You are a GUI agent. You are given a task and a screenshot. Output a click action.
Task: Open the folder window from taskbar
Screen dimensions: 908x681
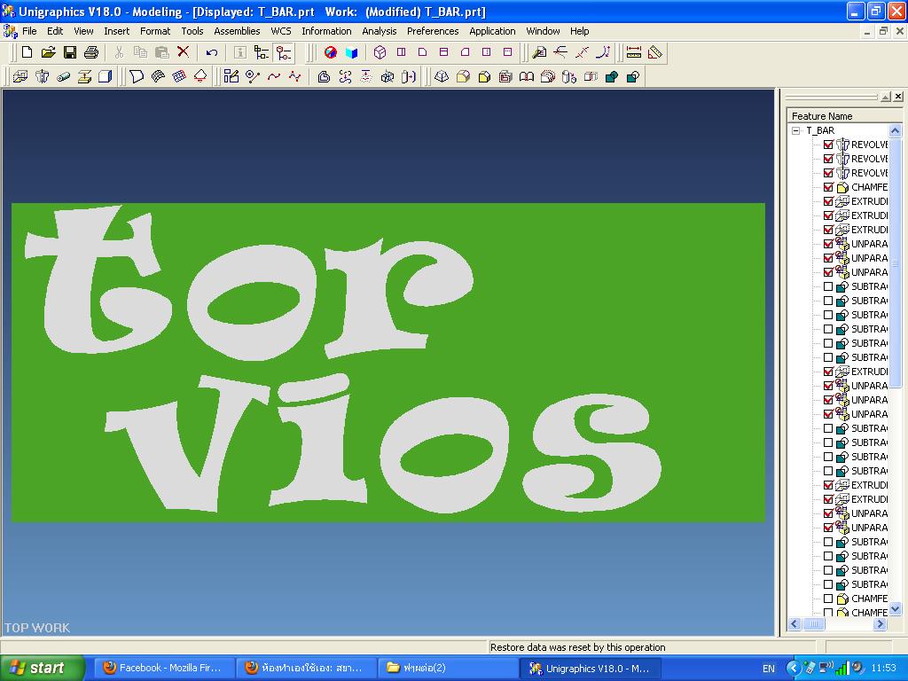[x=448, y=669]
